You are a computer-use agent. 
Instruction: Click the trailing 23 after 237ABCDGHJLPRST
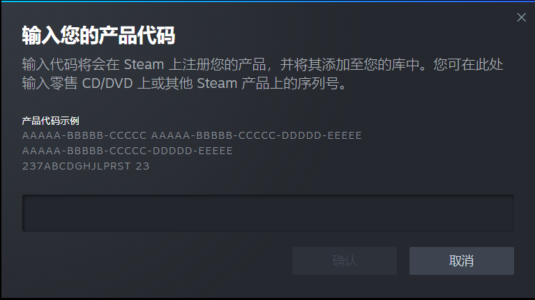click(x=142, y=166)
